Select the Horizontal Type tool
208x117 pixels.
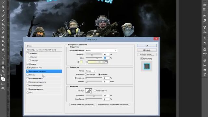tap(3, 54)
